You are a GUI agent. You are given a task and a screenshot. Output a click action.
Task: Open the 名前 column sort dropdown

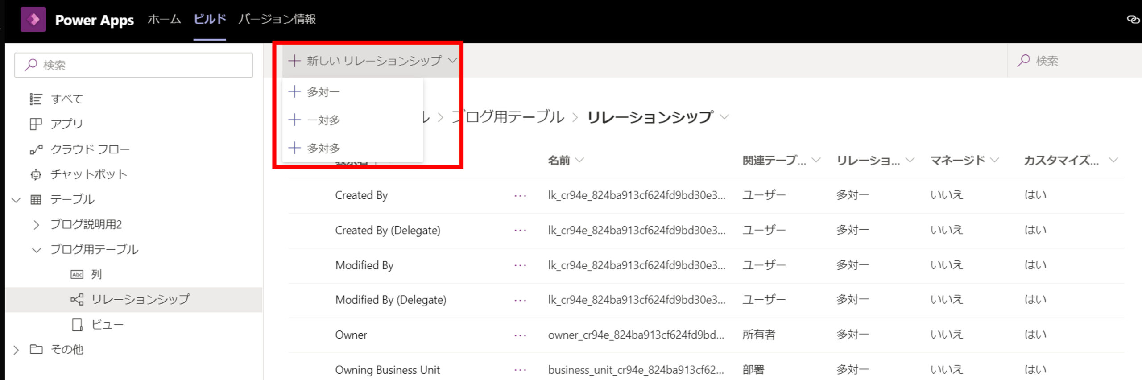click(x=579, y=160)
